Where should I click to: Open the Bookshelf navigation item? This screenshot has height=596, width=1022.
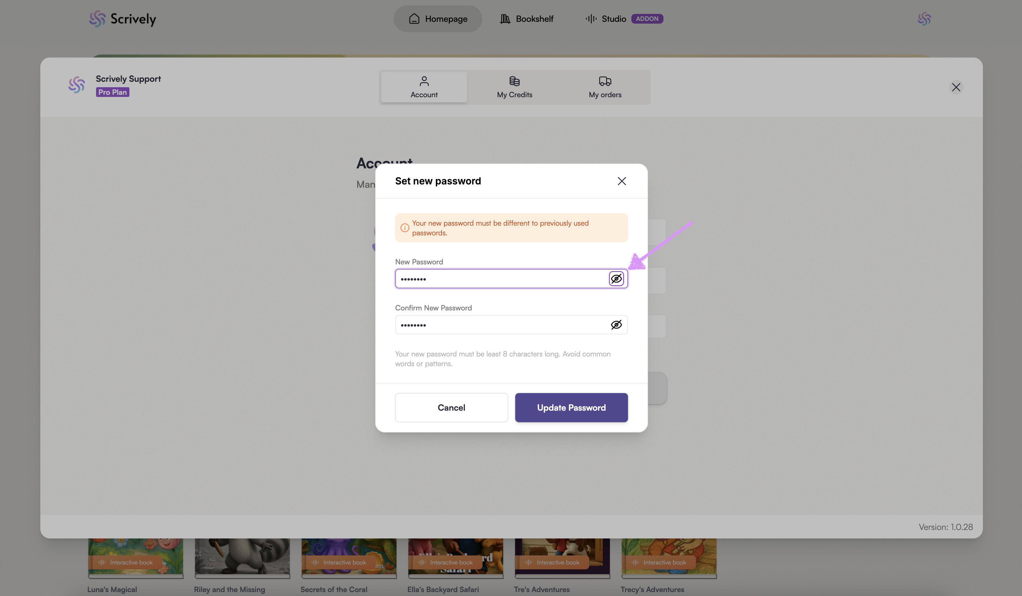(x=526, y=19)
